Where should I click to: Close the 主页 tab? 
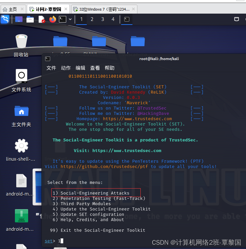22,9
